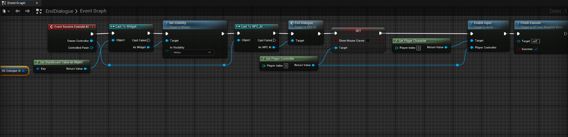Click the Return Value pin of Get Blackboard Value
Viewport: 568px width, 137px height.
(86, 69)
